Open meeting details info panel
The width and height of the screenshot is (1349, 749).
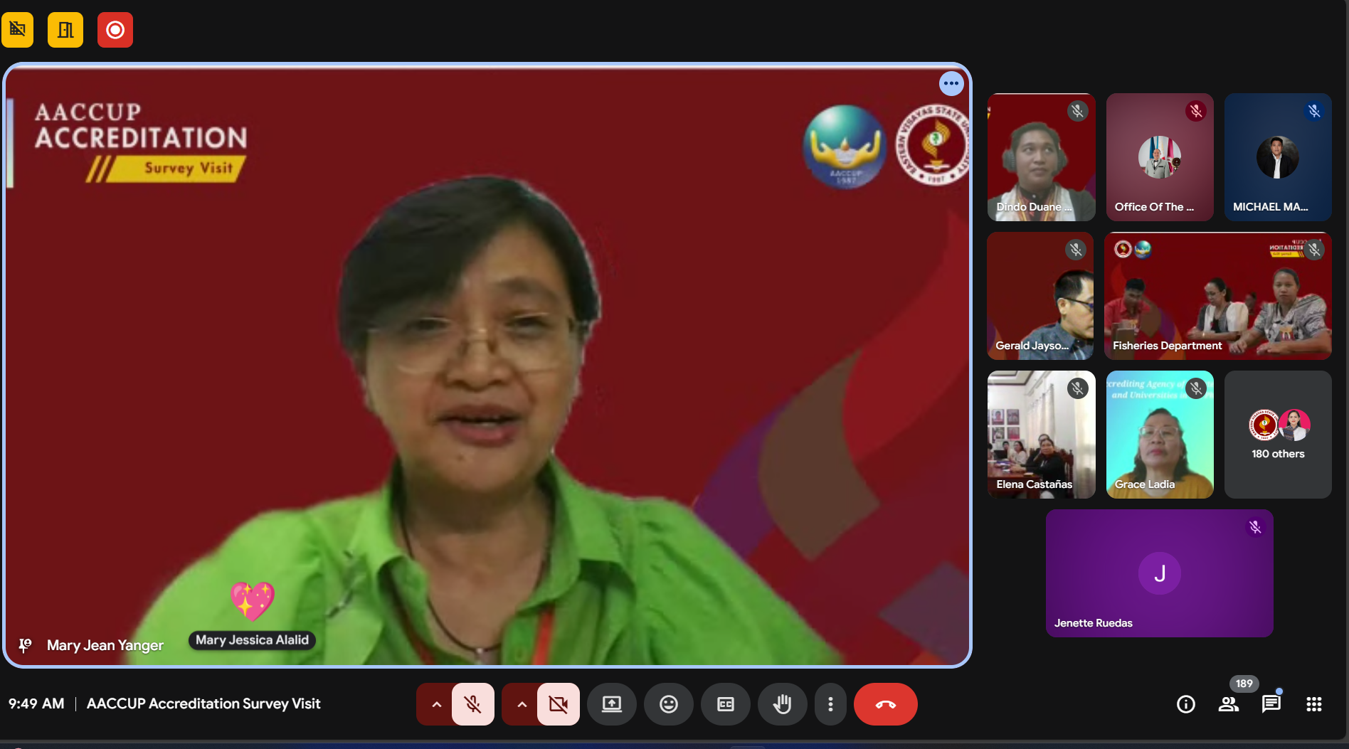[x=1185, y=704]
